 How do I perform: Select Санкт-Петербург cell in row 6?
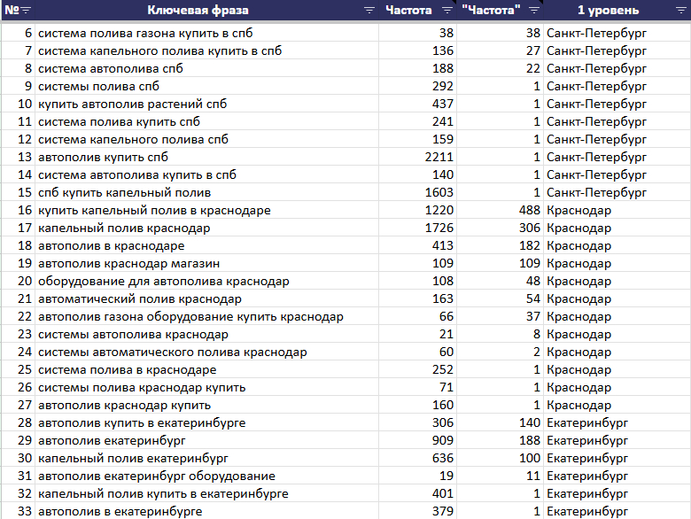617,33
